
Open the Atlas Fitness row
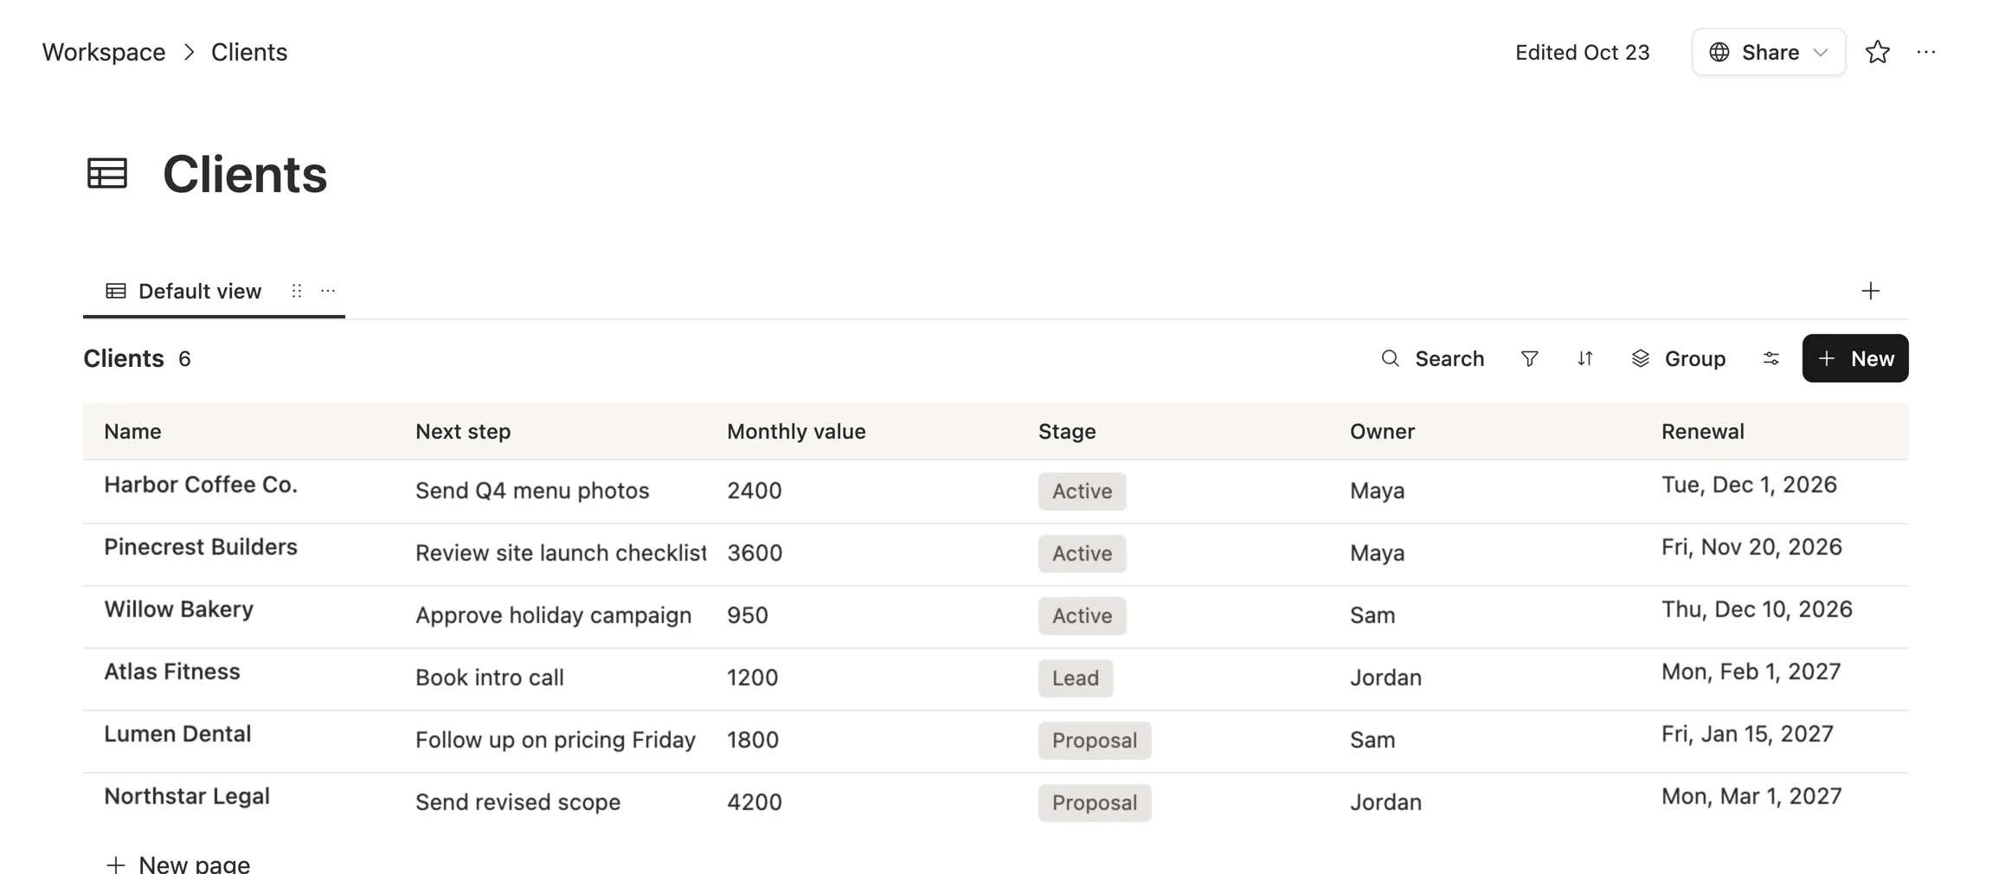(x=172, y=672)
